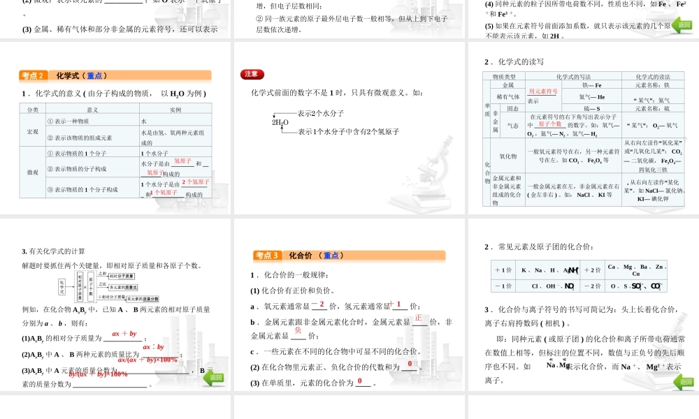The height and width of the screenshot is (419, 699).
Task: Click the 物质类型 column header
Action: [x=504, y=77]
